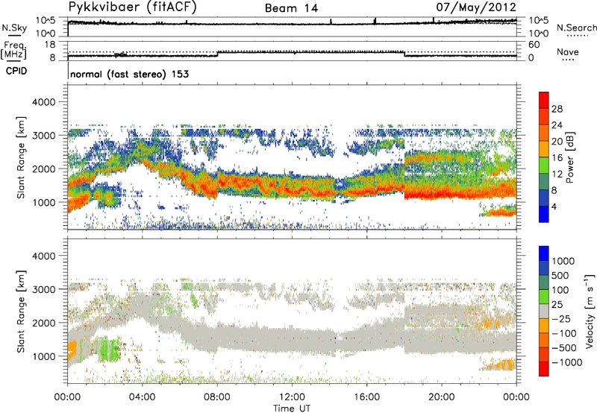Click the '-25' tick on the Velocity scale
This screenshot has width=597, height=413.
tap(563, 318)
